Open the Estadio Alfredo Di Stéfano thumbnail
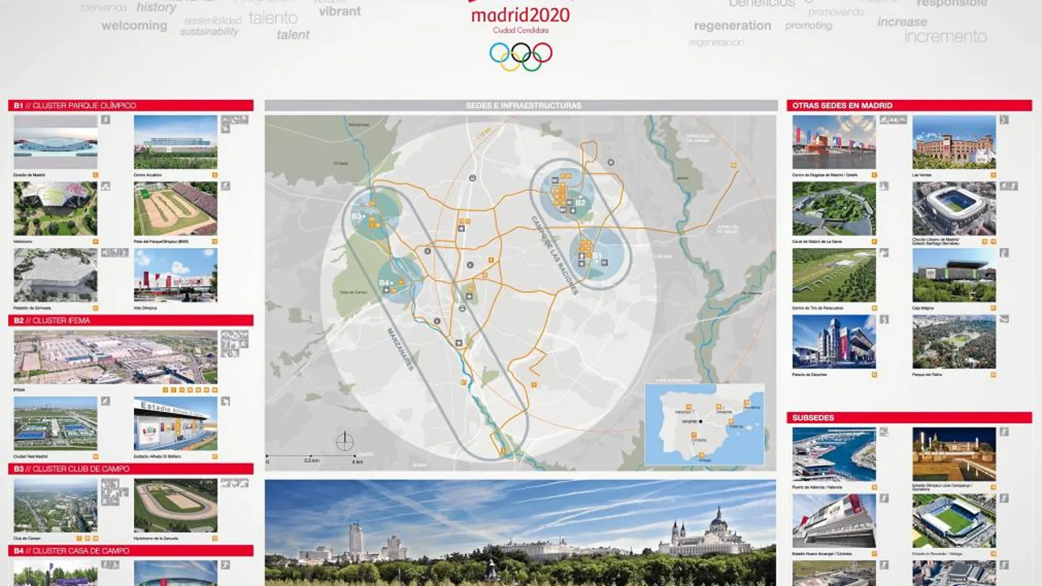 coord(175,424)
